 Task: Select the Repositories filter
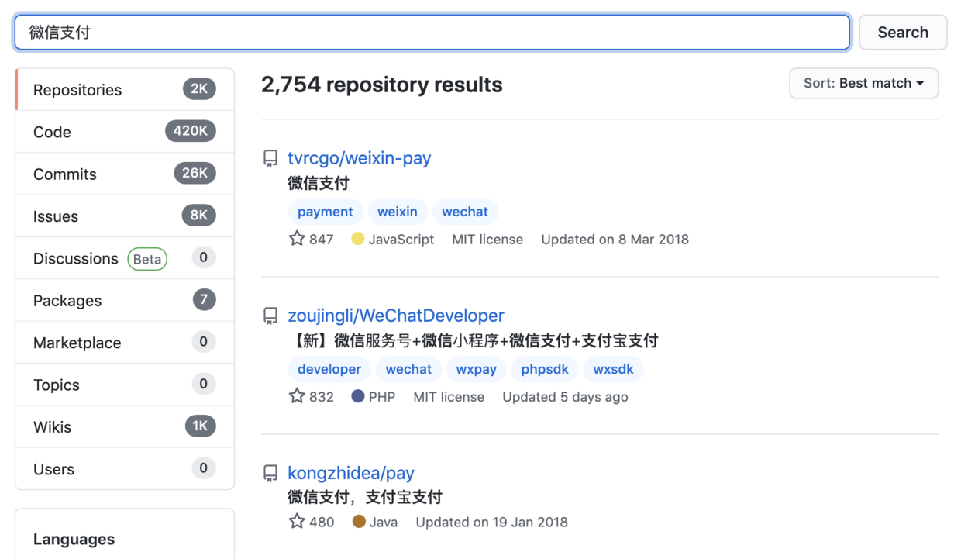125,90
